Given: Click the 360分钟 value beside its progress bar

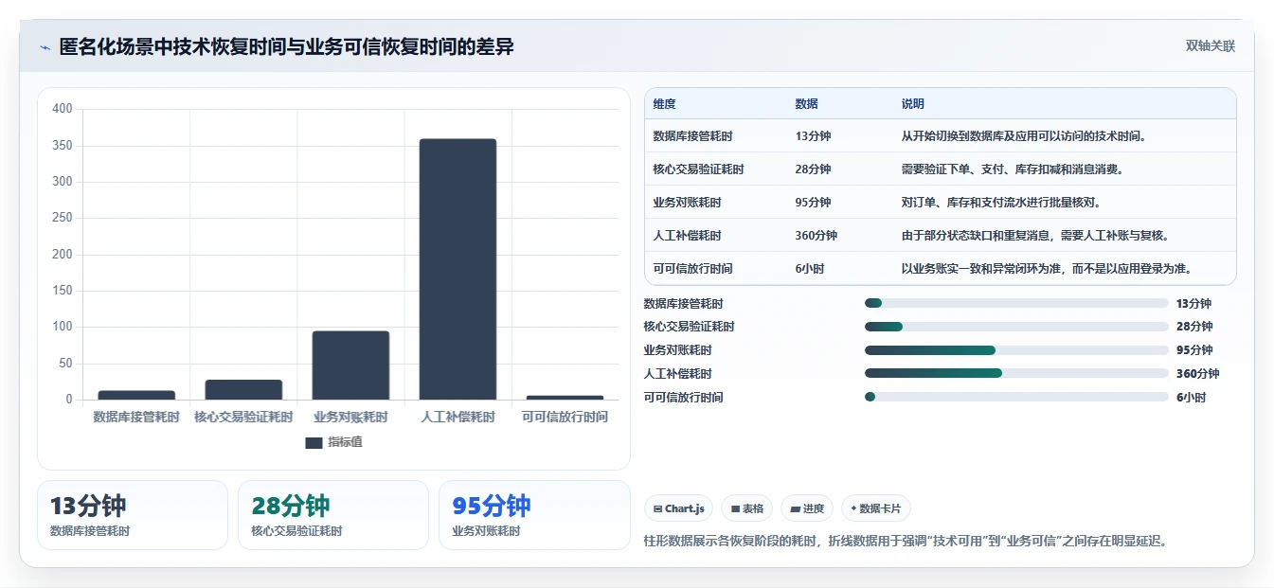Looking at the screenshot, I should tap(1197, 374).
